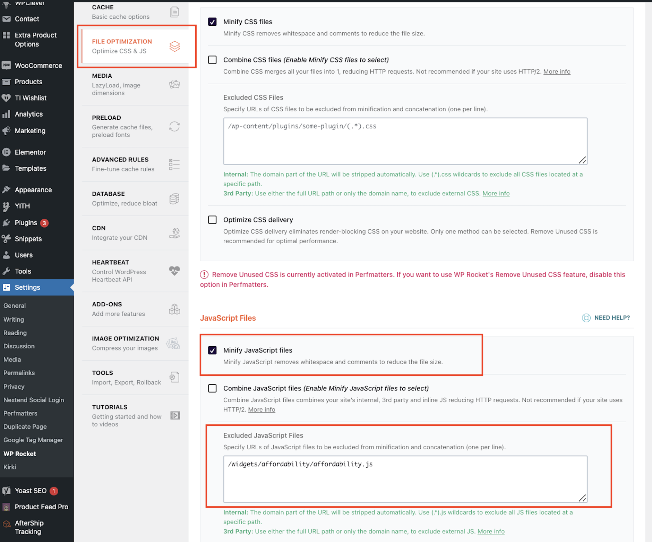Viewport: 652px width, 542px height.
Task: Click the Extra Product Options grid icon
Action: pyautogui.click(x=6, y=35)
